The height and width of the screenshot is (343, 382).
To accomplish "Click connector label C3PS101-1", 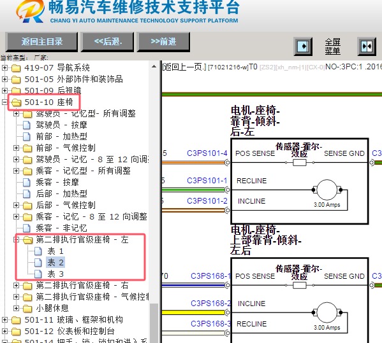I will pos(207,180).
